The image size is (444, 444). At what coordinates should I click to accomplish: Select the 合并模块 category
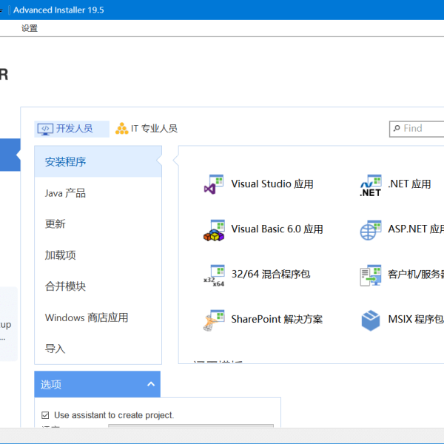click(x=98, y=286)
